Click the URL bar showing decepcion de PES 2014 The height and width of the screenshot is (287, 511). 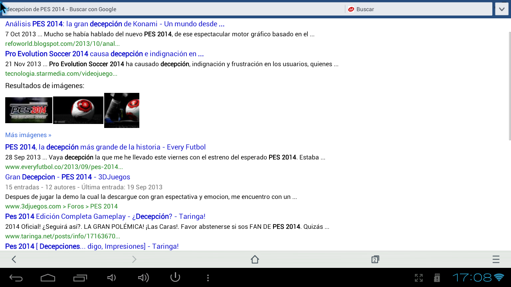[x=174, y=9]
